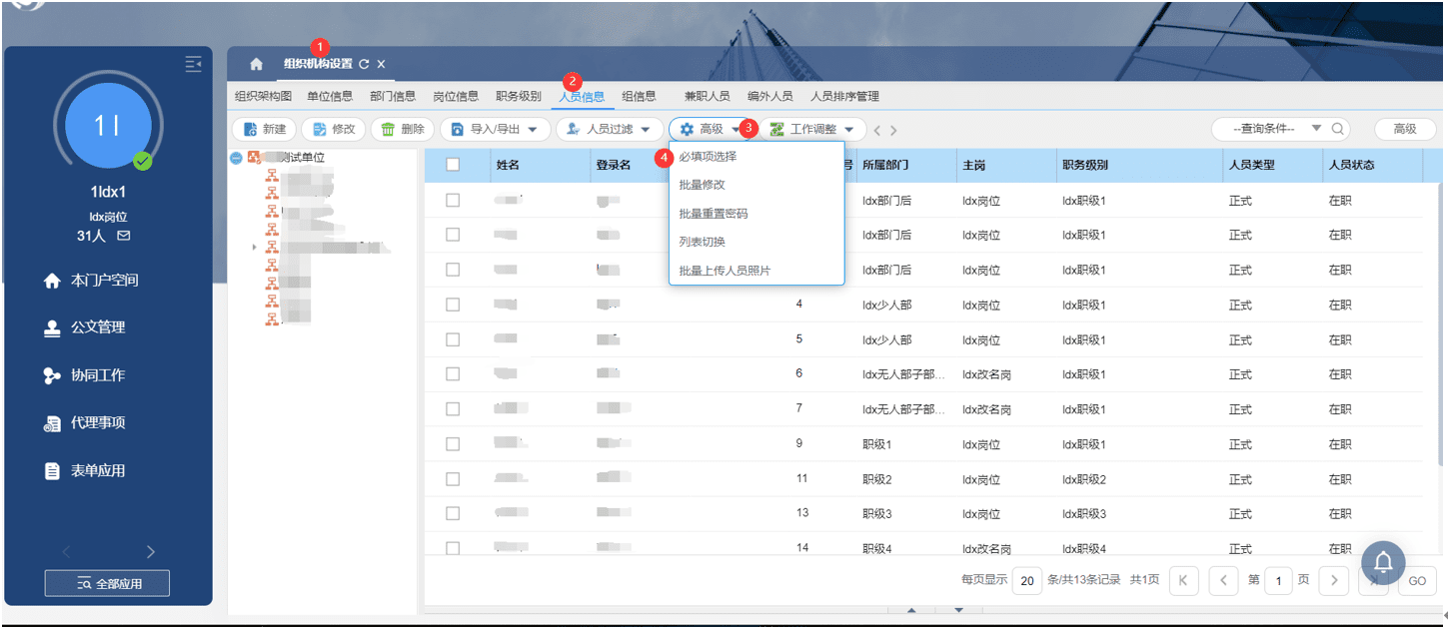Switch to 职务级别 tab
The height and width of the screenshot is (627, 1448).
tap(519, 97)
